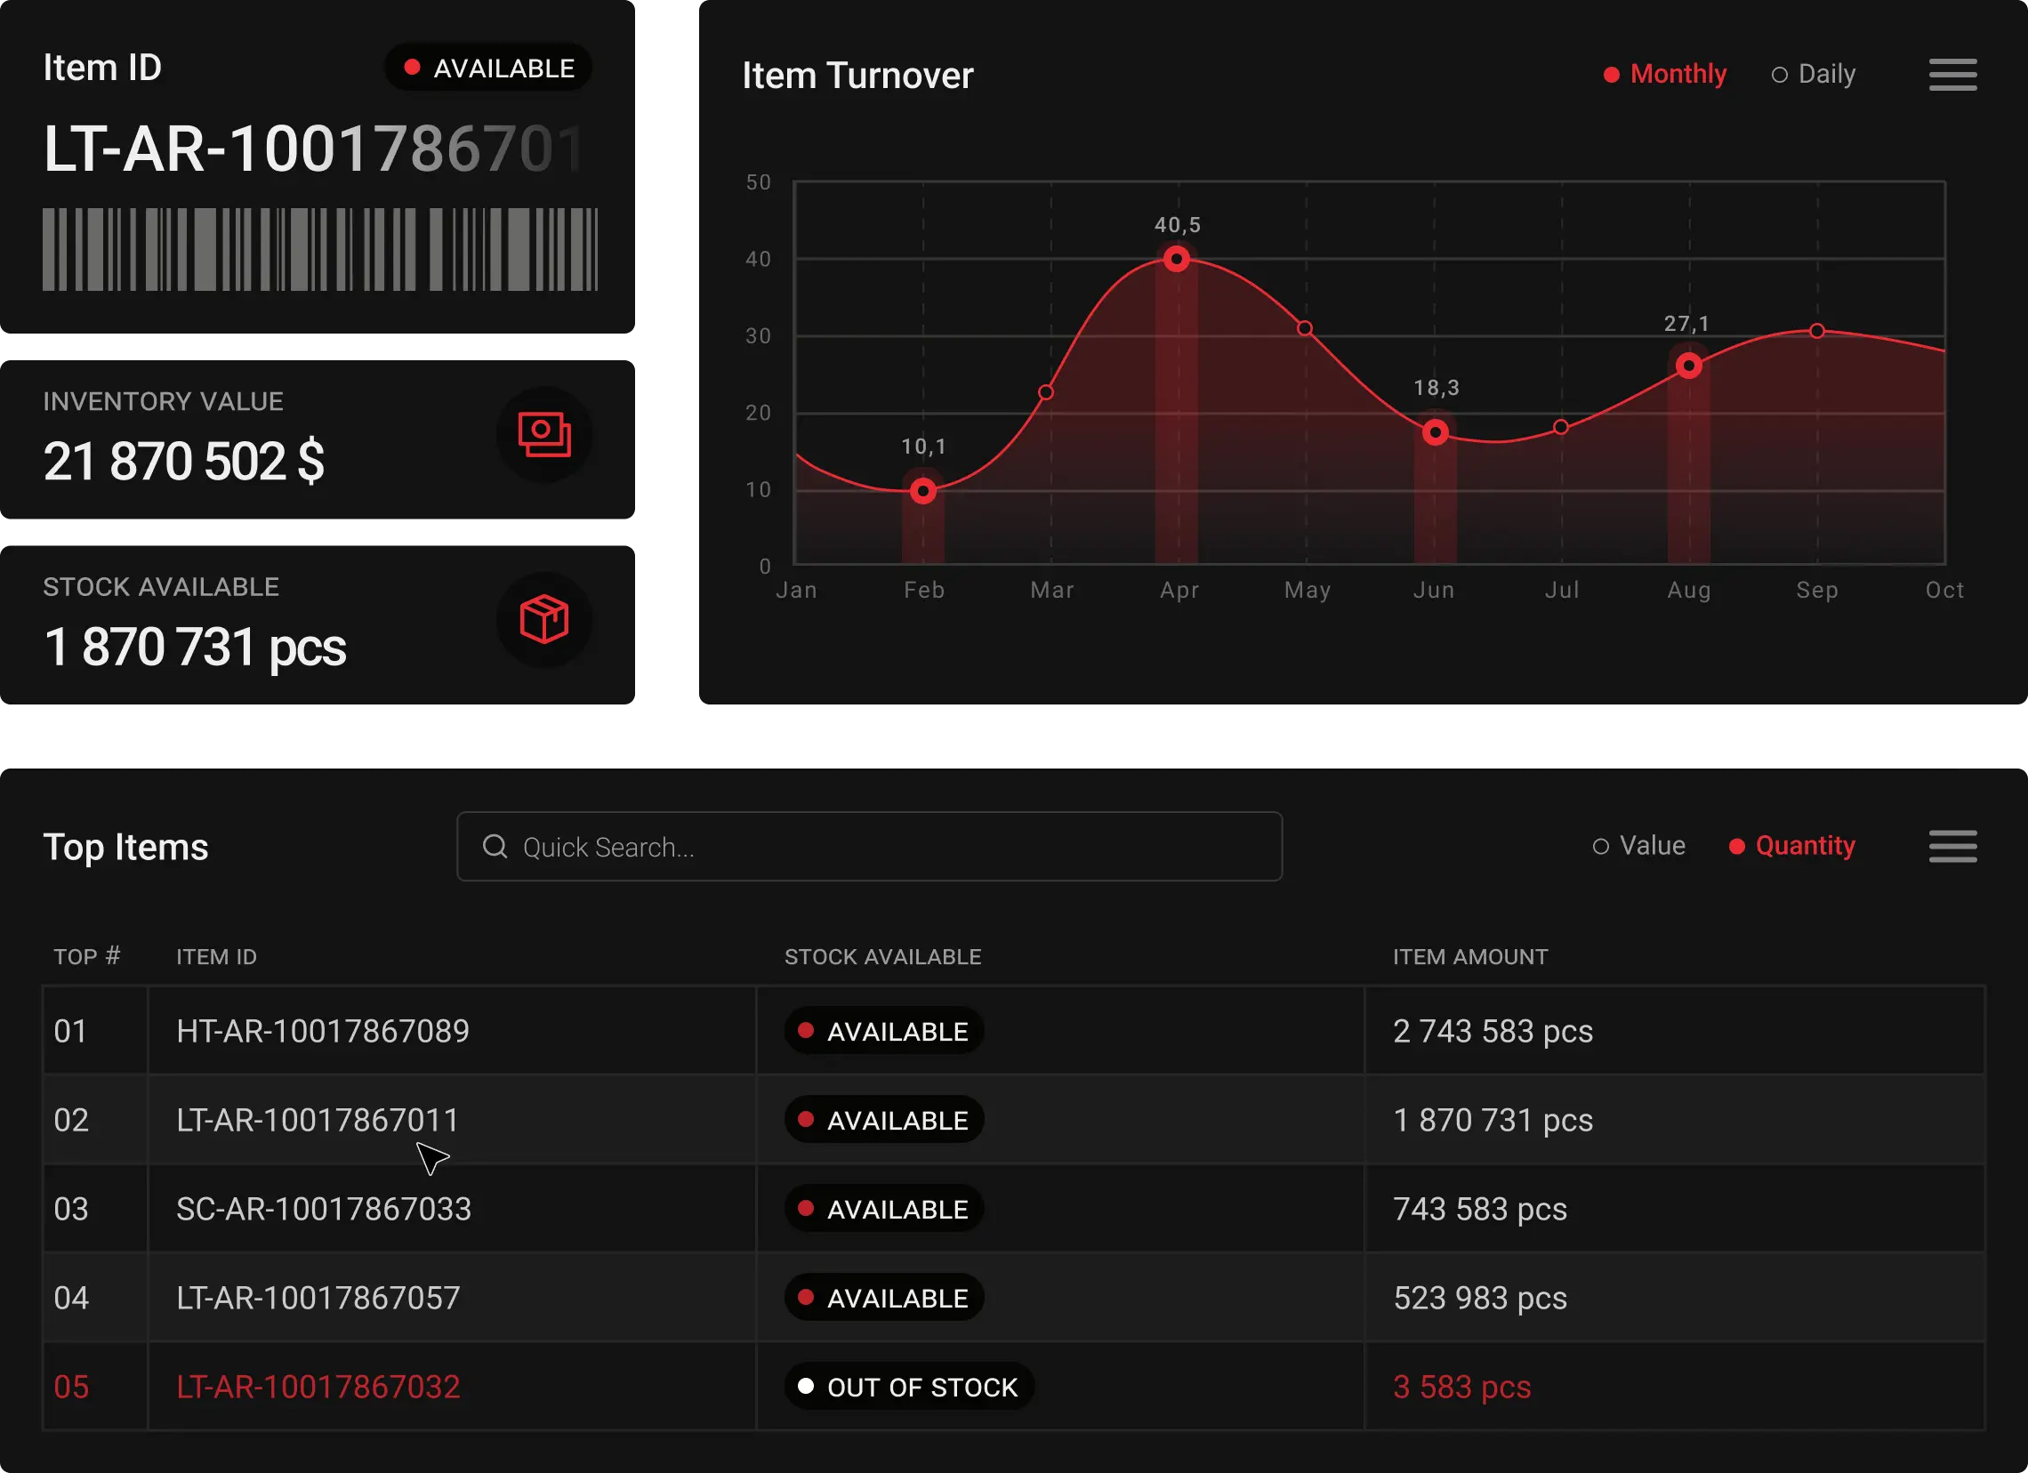Click the 743 583 pcs amount
This screenshot has width=2028, height=1473.
[x=1480, y=1209]
